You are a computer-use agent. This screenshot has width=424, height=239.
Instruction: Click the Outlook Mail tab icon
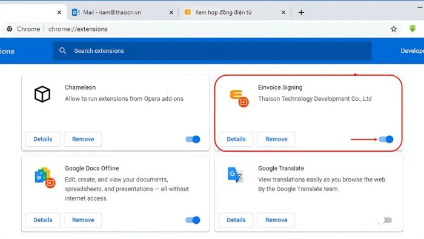[x=76, y=13]
